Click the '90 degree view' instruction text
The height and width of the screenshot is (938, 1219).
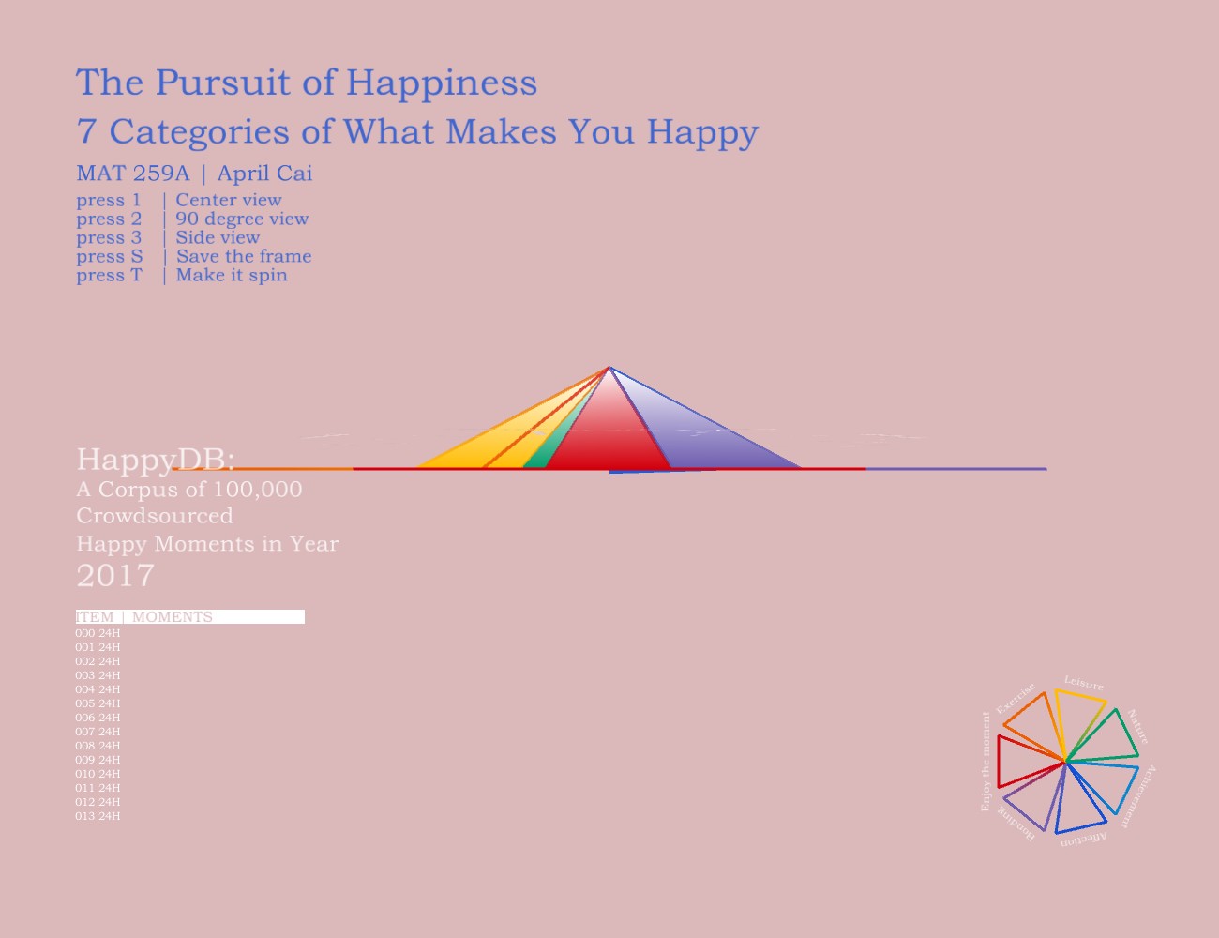242,219
